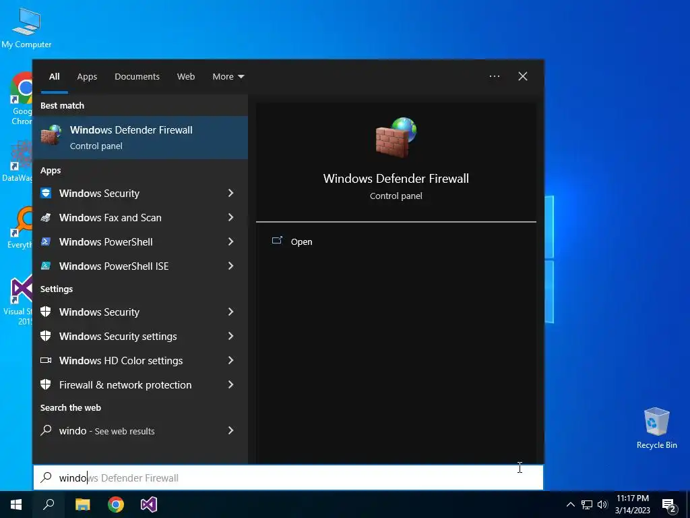Viewport: 690px width, 518px height.
Task: Open the More filter dropdown
Action: [x=228, y=77]
